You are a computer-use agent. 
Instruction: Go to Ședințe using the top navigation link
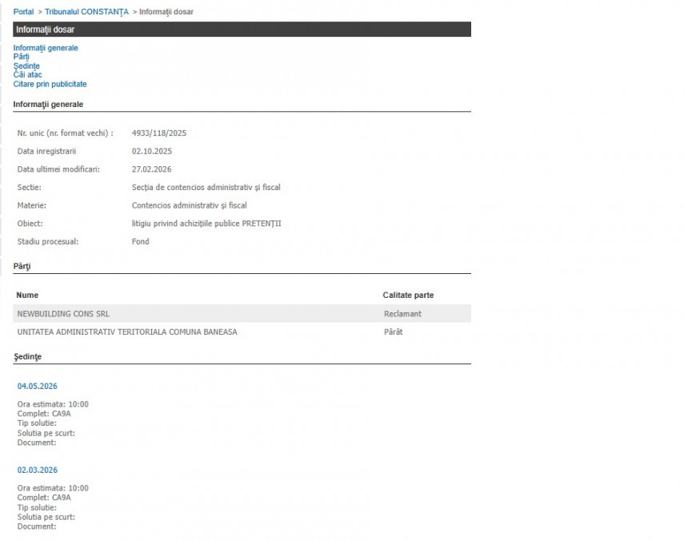point(26,66)
